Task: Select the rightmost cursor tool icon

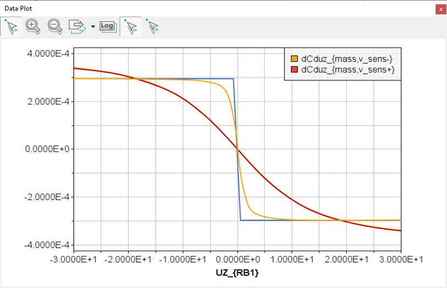Action: [x=152, y=26]
